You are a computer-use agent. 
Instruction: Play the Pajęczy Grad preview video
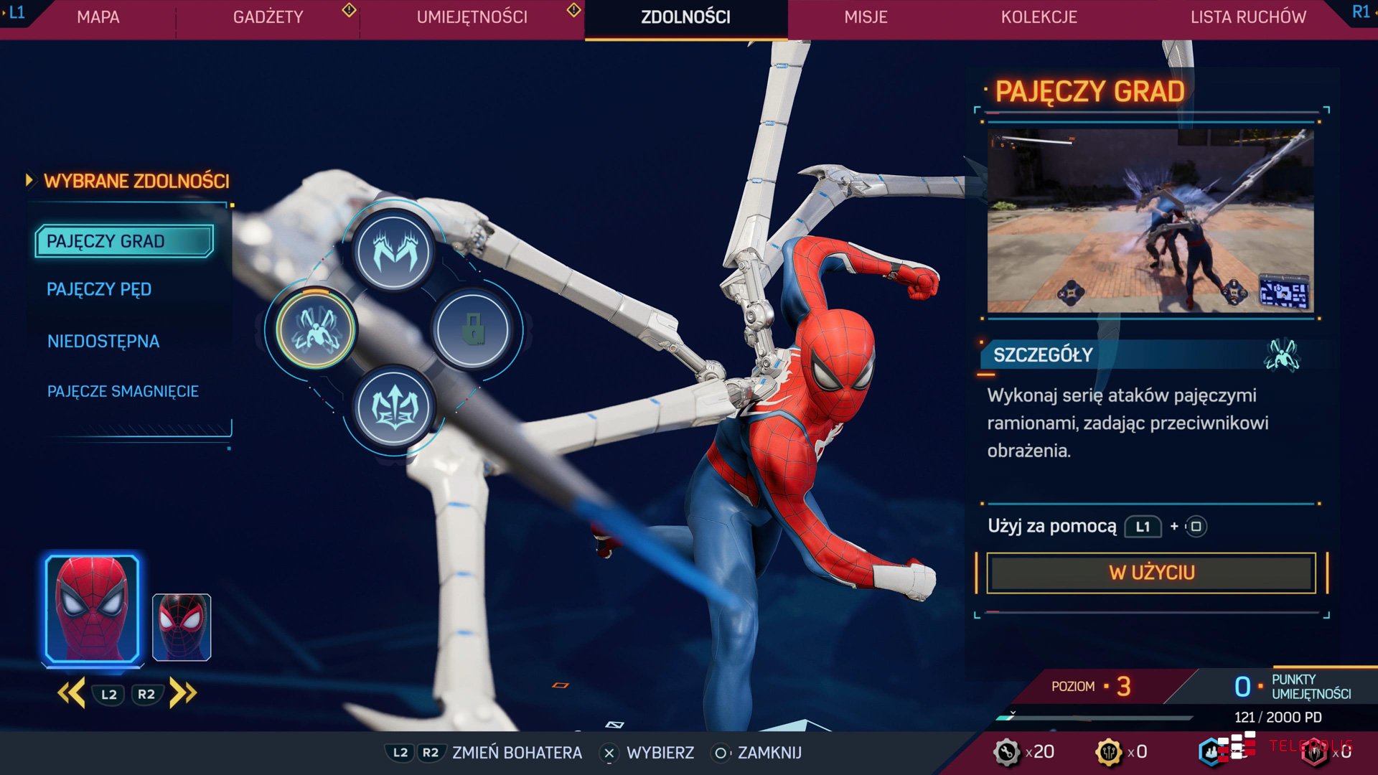pos(1150,221)
